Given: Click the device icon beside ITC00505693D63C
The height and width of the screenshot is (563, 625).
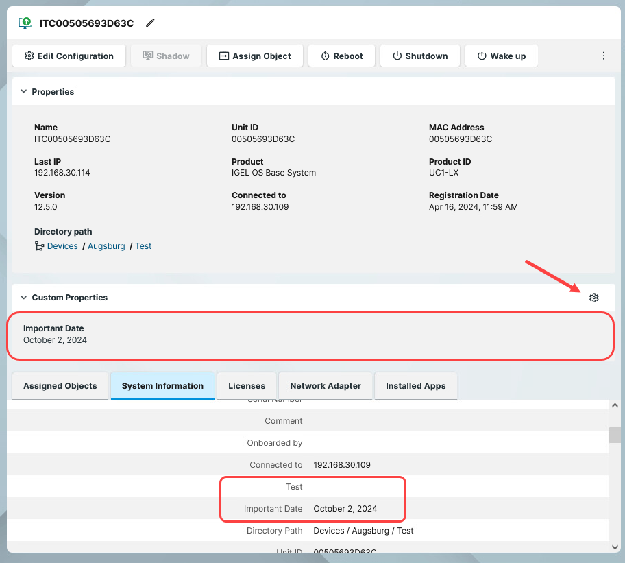Looking at the screenshot, I should coord(25,23).
